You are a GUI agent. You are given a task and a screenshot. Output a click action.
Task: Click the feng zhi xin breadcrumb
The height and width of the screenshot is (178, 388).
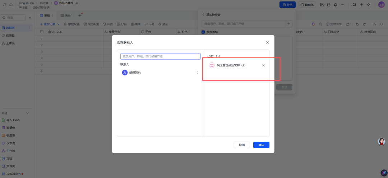click(x=27, y=3)
